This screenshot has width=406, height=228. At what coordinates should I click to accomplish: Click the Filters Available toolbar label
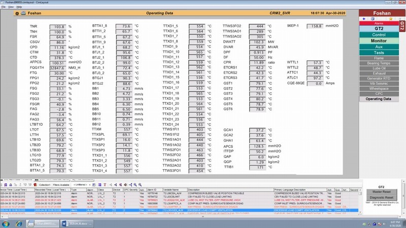(61, 185)
